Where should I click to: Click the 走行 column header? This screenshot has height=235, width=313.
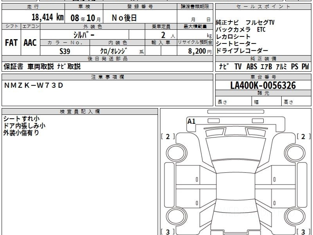tap(33, 7)
